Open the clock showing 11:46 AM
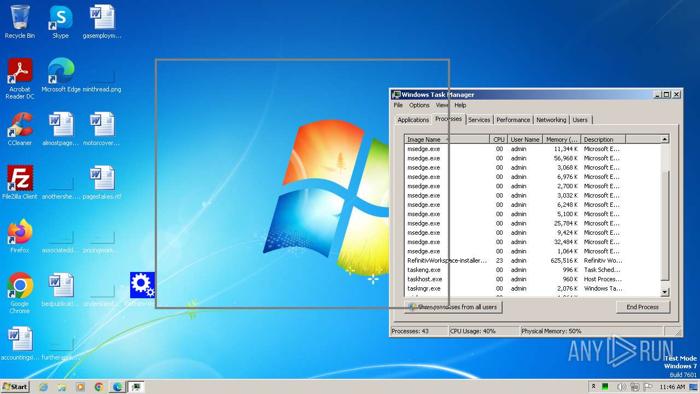 click(x=672, y=387)
